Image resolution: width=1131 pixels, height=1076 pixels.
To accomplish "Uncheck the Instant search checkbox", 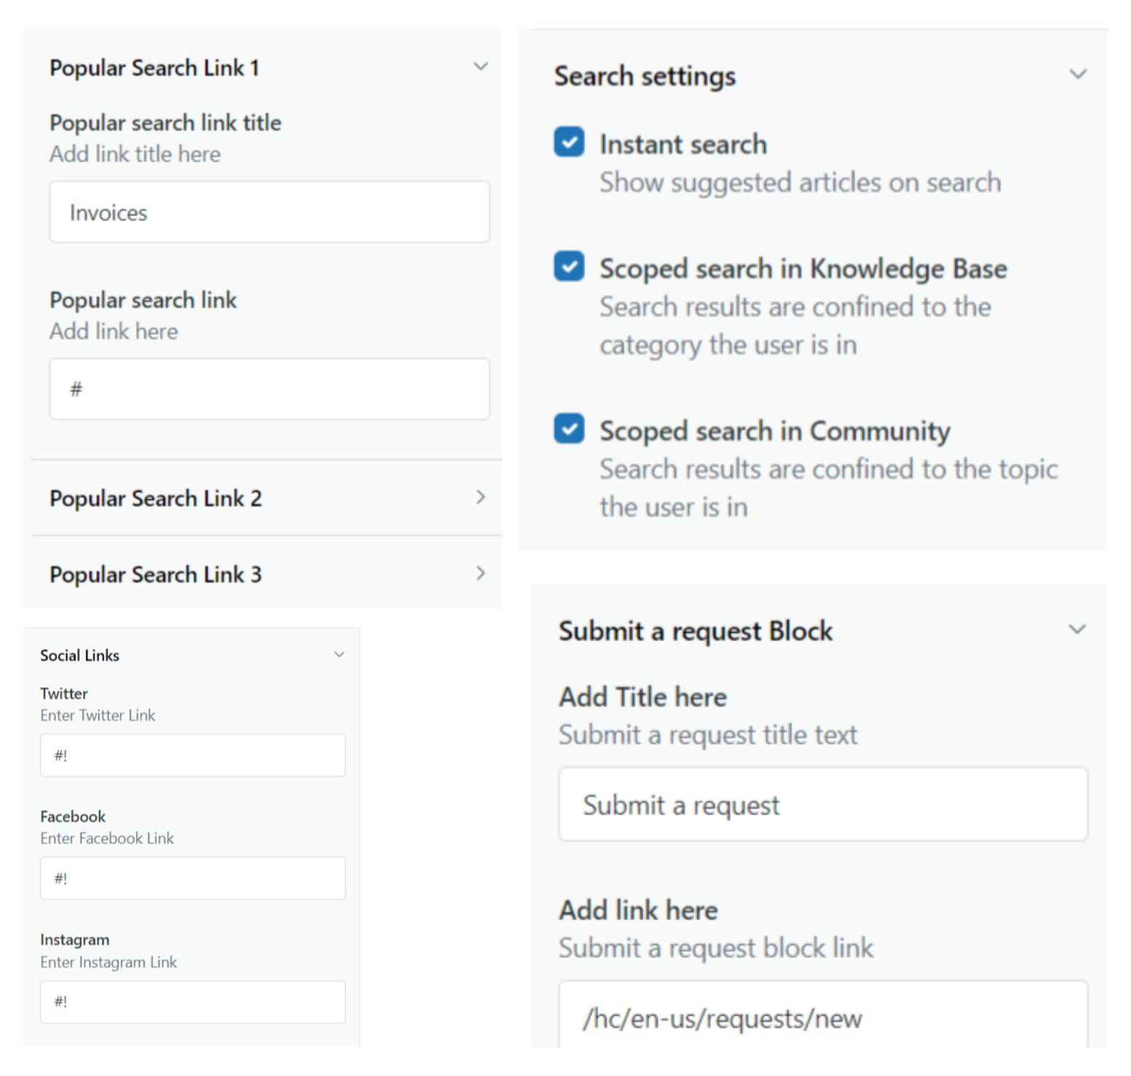I will [569, 142].
